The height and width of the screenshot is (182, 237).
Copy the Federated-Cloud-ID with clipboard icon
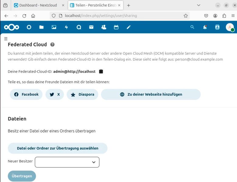pos(101,71)
